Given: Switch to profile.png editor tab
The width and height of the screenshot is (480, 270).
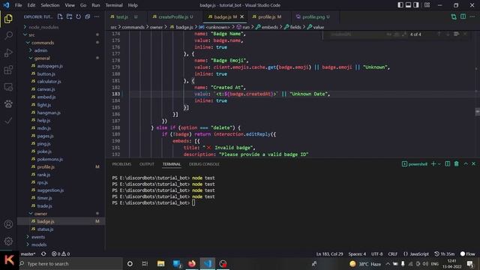Looking at the screenshot, I should tap(313, 16).
